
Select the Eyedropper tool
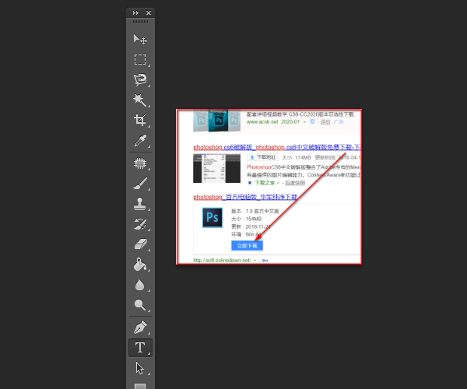click(140, 140)
